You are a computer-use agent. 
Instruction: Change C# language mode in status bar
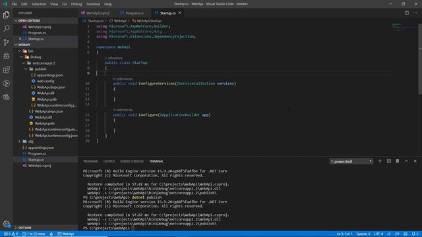pyautogui.click(x=397, y=234)
